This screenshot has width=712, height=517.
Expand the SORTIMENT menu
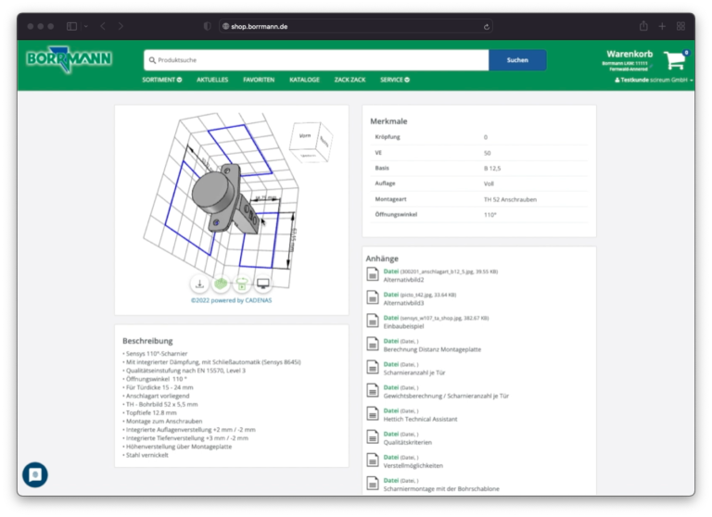coord(162,80)
